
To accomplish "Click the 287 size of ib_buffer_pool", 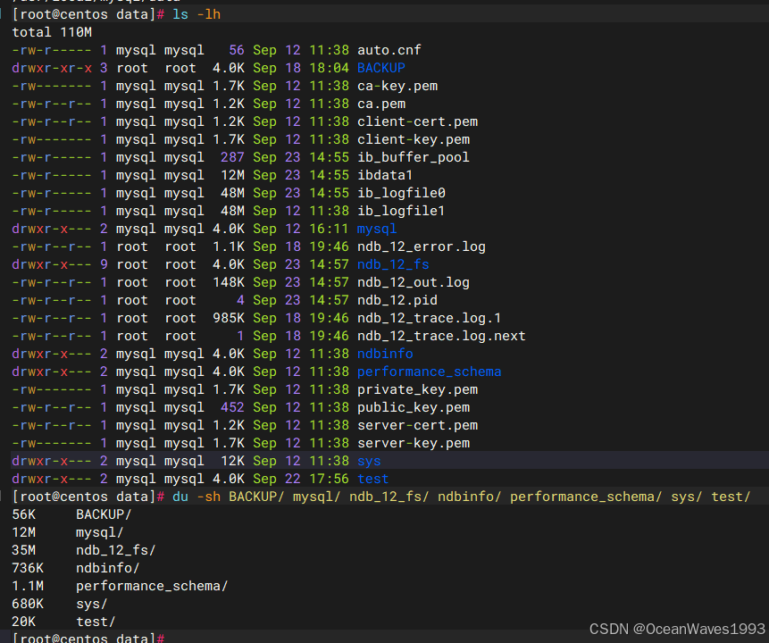I will 232,157.
